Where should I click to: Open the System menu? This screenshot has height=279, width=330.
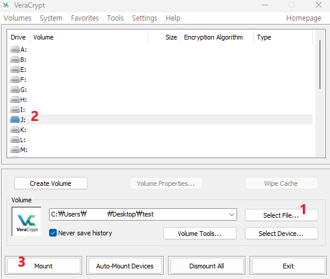point(51,18)
